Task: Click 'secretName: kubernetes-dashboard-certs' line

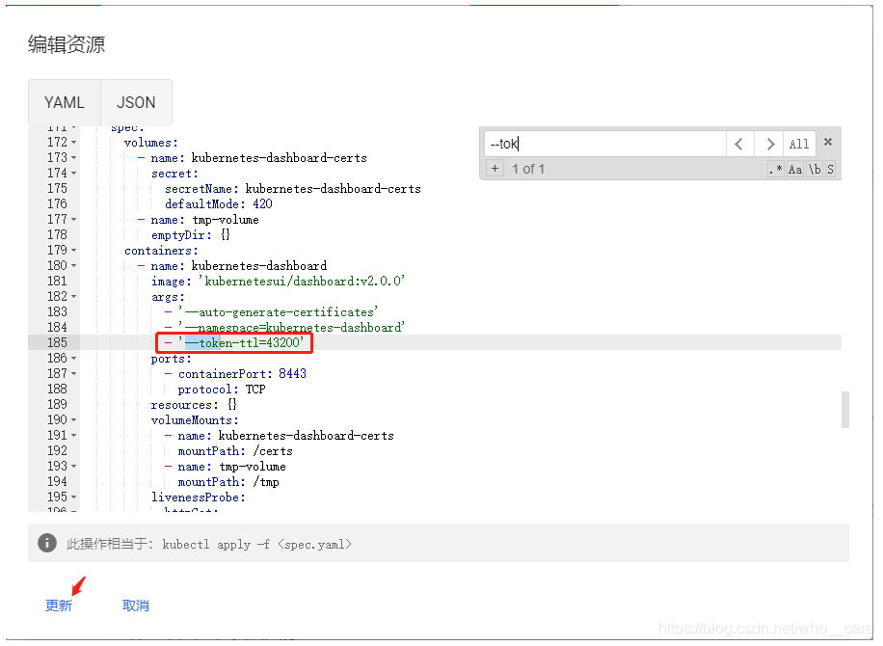Action: (x=293, y=189)
